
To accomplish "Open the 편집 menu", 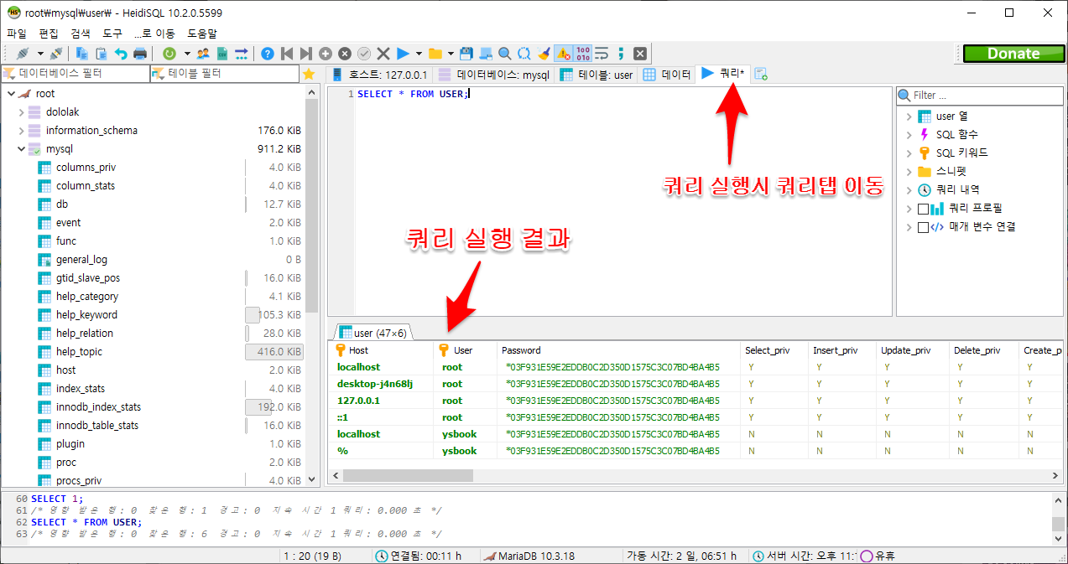I will click(x=49, y=34).
